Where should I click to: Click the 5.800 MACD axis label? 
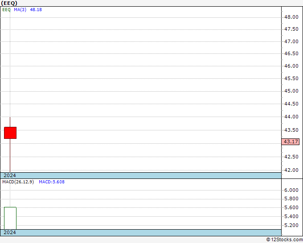291,199
